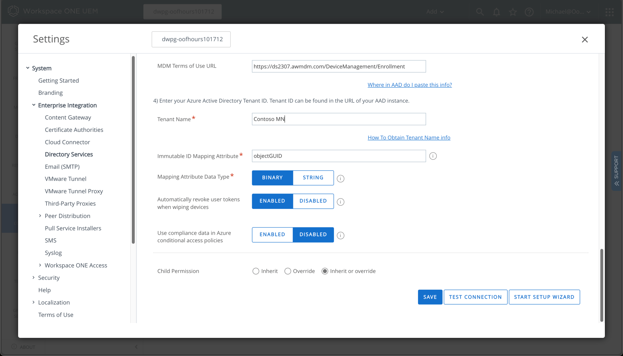Viewport: 623px width, 356px height.
Task: Collapse the Enterprise Integration section
Action: [x=34, y=105]
